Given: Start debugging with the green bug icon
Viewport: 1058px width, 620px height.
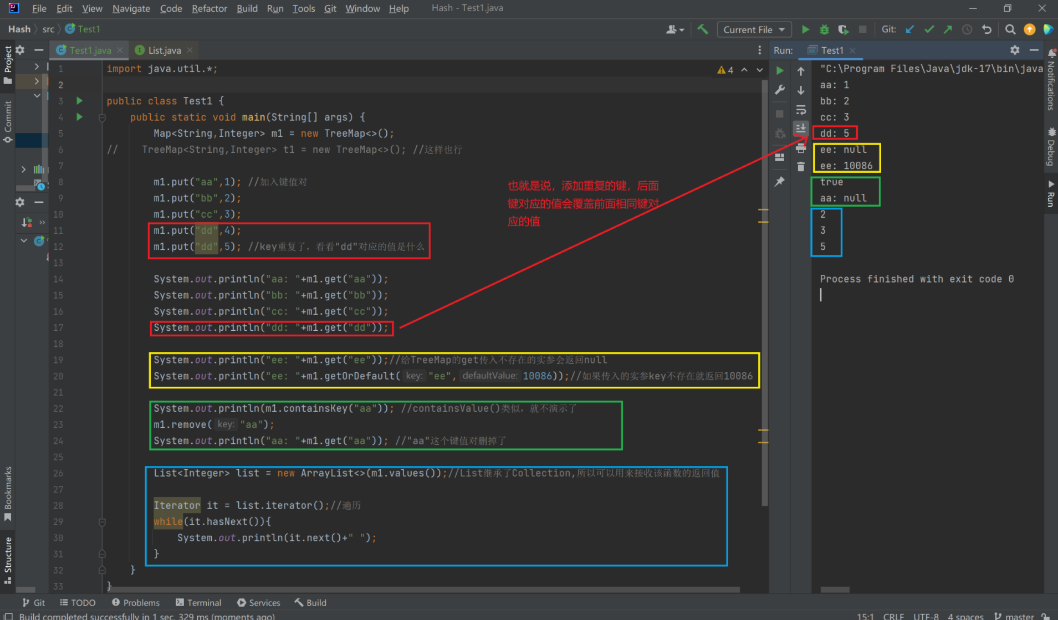Looking at the screenshot, I should [824, 29].
